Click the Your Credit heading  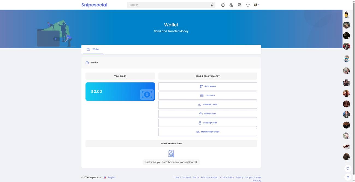(120, 76)
